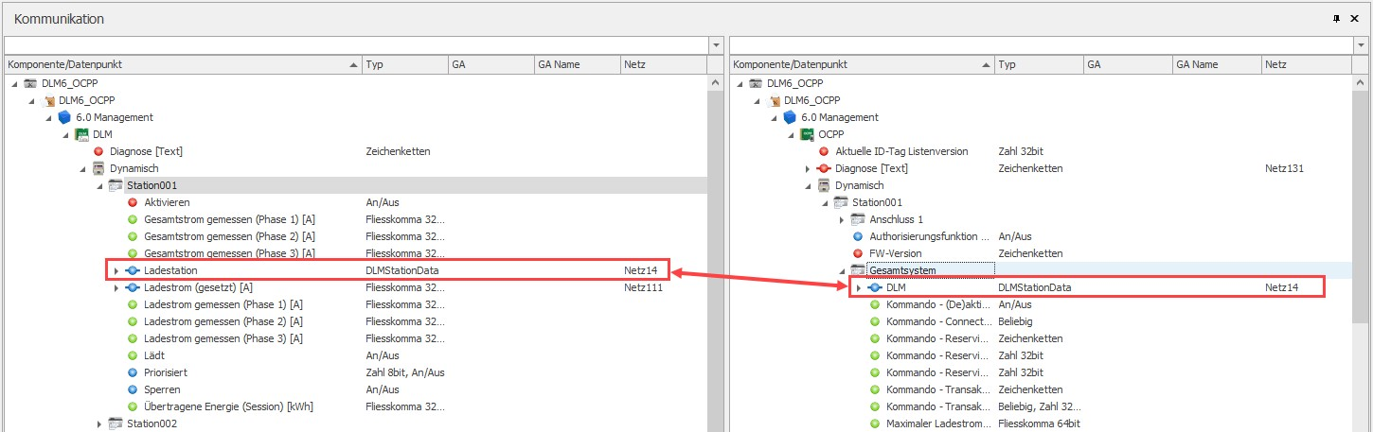Screen dimensions: 1373x432
Task: Click blue linked icon of Ladestation row
Action: (x=133, y=270)
